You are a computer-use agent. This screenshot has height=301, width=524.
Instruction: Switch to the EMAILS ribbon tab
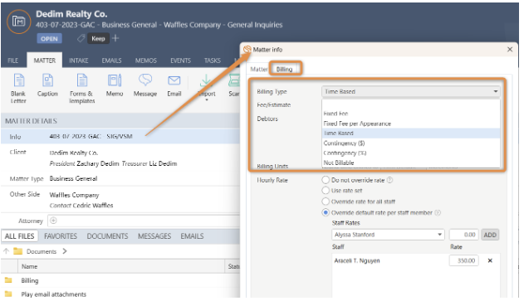coord(111,61)
